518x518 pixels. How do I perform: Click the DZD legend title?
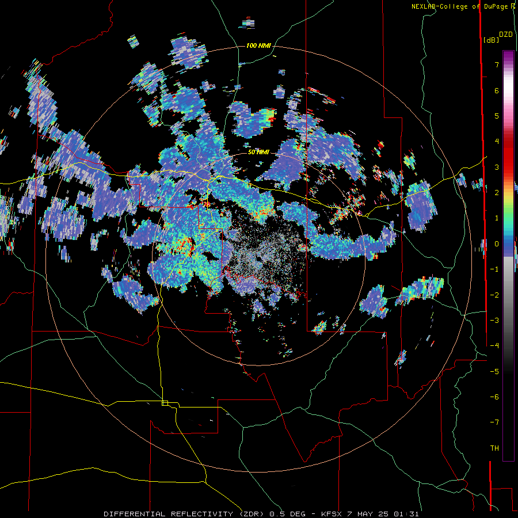click(x=506, y=35)
